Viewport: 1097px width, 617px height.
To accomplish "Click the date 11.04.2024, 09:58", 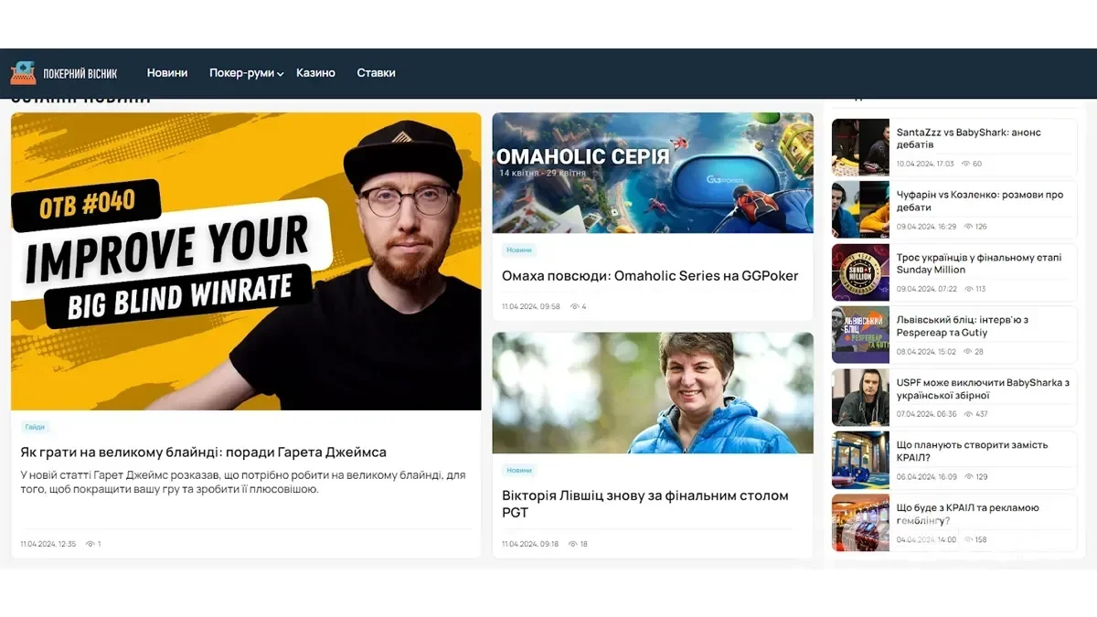I will [x=530, y=306].
